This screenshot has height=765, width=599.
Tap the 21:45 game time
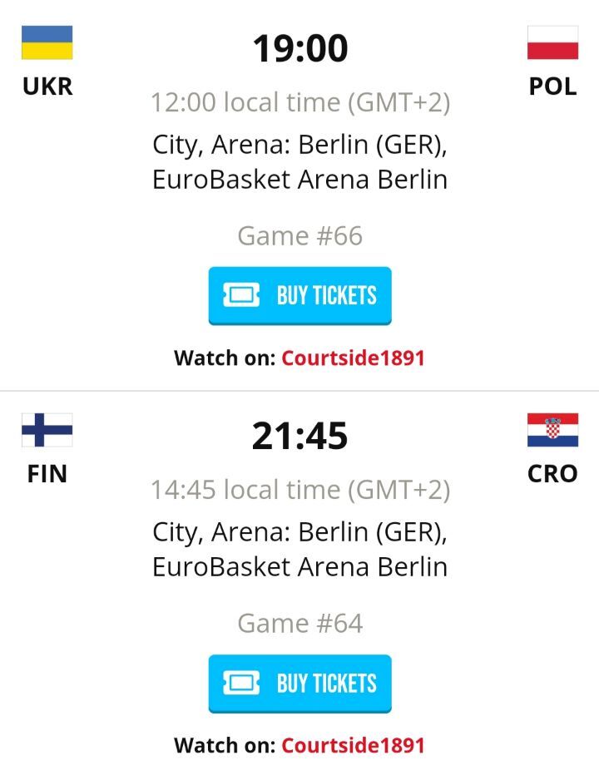299,436
